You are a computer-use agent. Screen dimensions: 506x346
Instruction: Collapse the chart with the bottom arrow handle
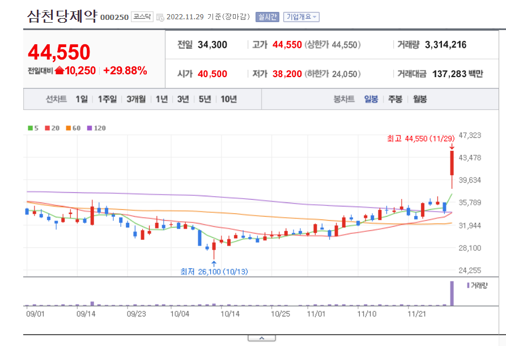[x=262, y=338]
